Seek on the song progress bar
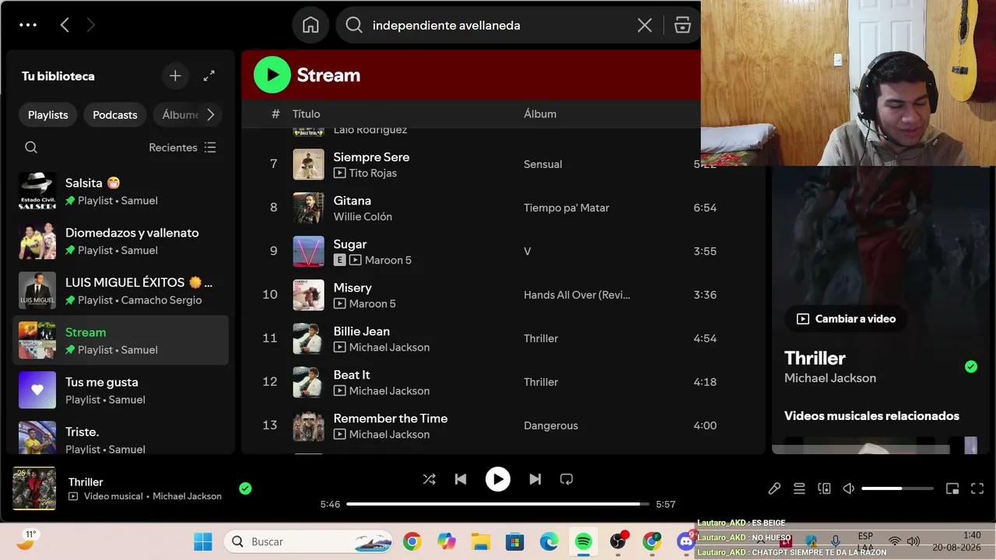The width and height of the screenshot is (996, 560). point(498,504)
